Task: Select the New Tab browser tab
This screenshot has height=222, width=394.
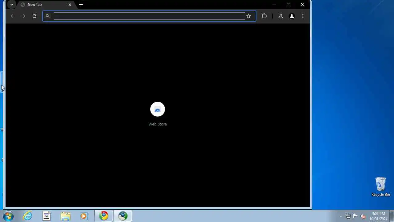Action: click(46, 5)
